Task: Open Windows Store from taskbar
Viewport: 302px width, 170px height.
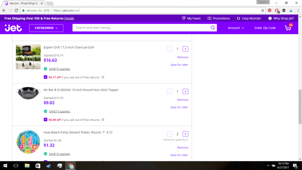Action: [38, 165]
